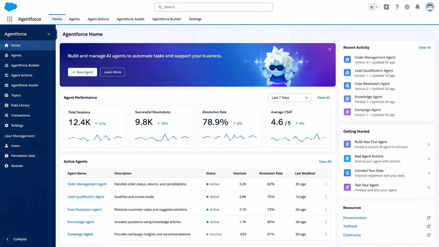Click the Agents sidebar icon
Screen dimensions: 439x247
(x=7, y=55)
